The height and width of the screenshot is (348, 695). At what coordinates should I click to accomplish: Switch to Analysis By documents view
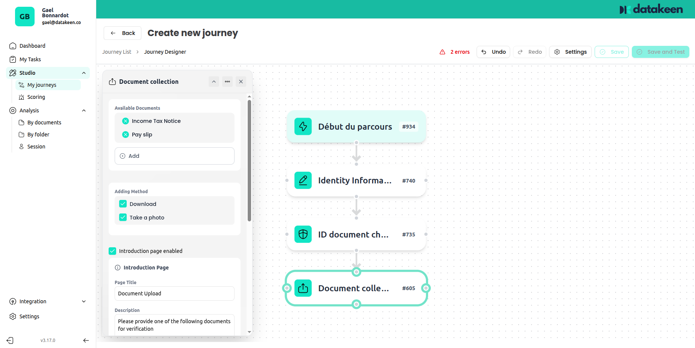pyautogui.click(x=44, y=122)
